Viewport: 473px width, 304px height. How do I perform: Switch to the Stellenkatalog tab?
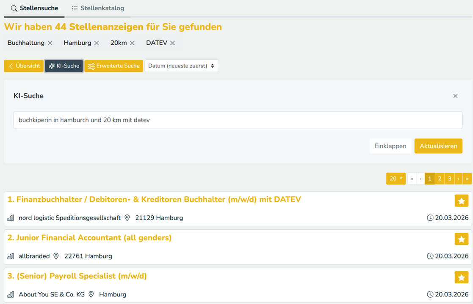pyautogui.click(x=98, y=8)
